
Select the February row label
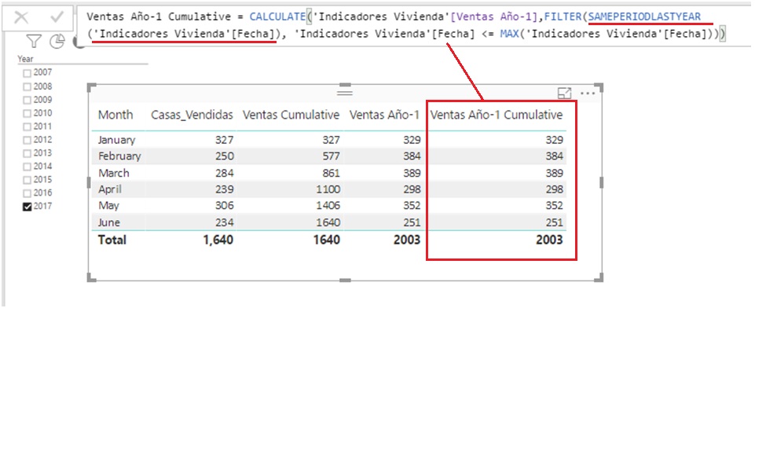(119, 156)
